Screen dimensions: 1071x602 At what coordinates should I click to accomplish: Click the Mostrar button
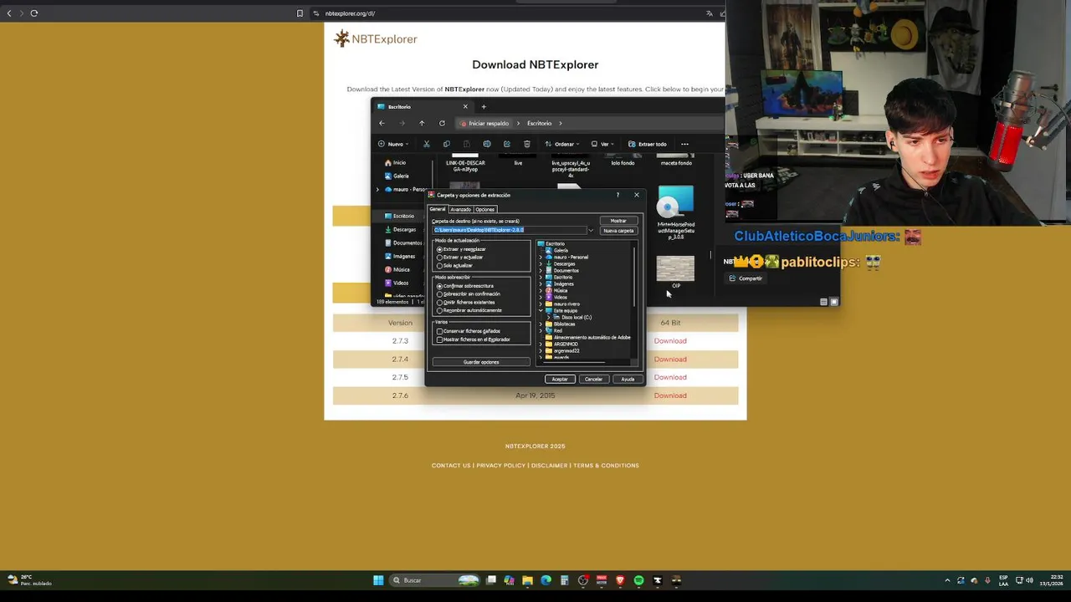click(618, 221)
